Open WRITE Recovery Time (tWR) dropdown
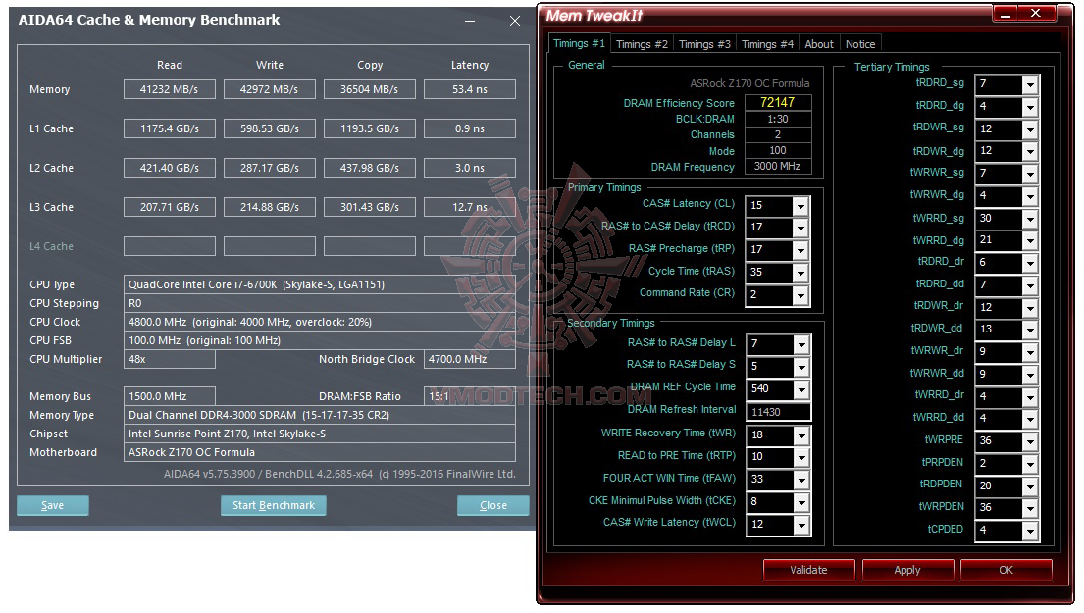This screenshot has width=1084, height=613. pos(801,435)
